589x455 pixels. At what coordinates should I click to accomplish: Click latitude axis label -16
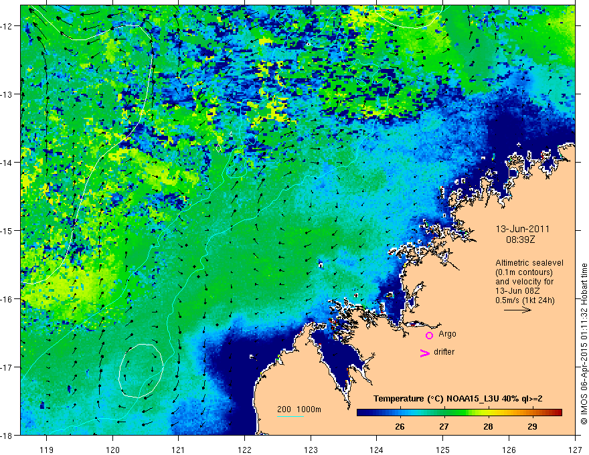pos(7,299)
